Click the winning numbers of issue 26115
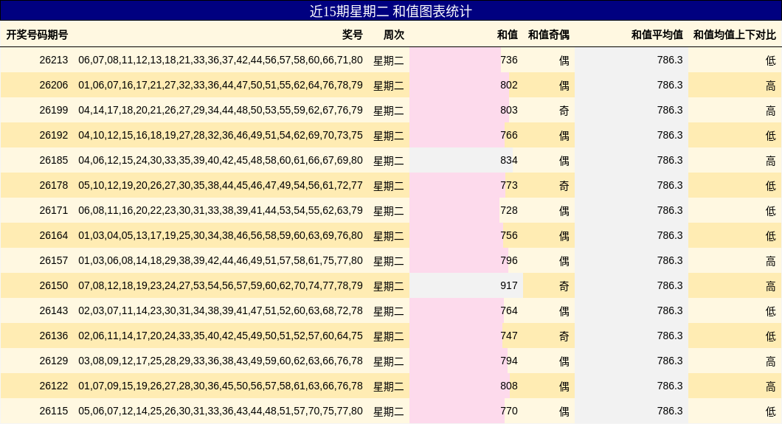The height and width of the screenshot is (424, 782). pyautogui.click(x=221, y=411)
